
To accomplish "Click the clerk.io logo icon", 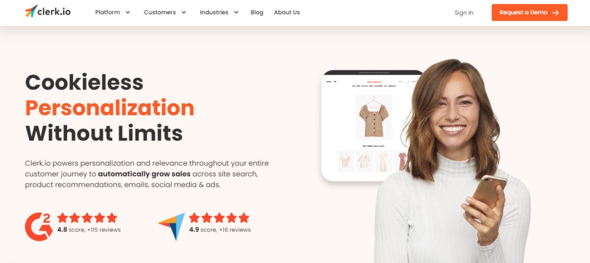I will [x=31, y=11].
